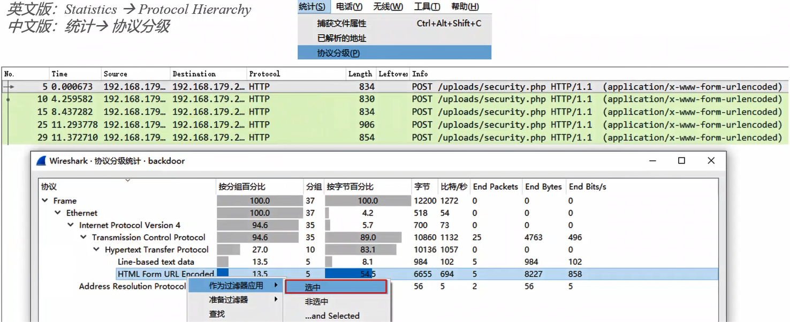Screen dimensions: 790x322
Task: Click the 89.0 byte percentage bar for TCP
Action: pyautogui.click(x=363, y=238)
